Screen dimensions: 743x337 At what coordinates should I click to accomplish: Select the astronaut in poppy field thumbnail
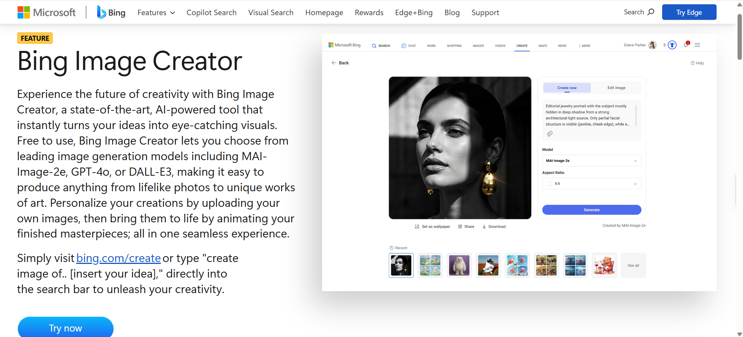click(x=488, y=265)
